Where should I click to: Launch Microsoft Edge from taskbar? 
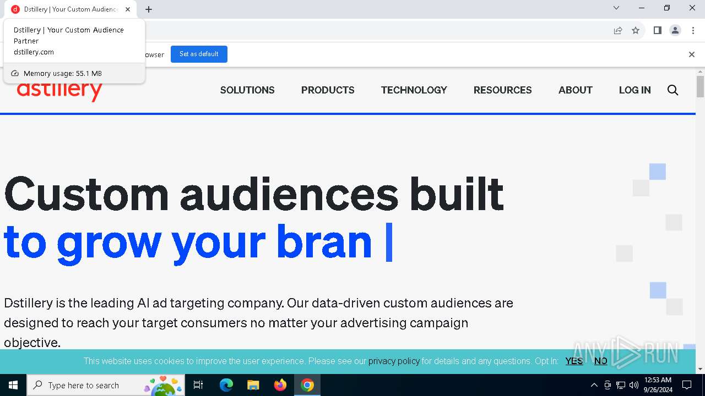click(x=226, y=385)
